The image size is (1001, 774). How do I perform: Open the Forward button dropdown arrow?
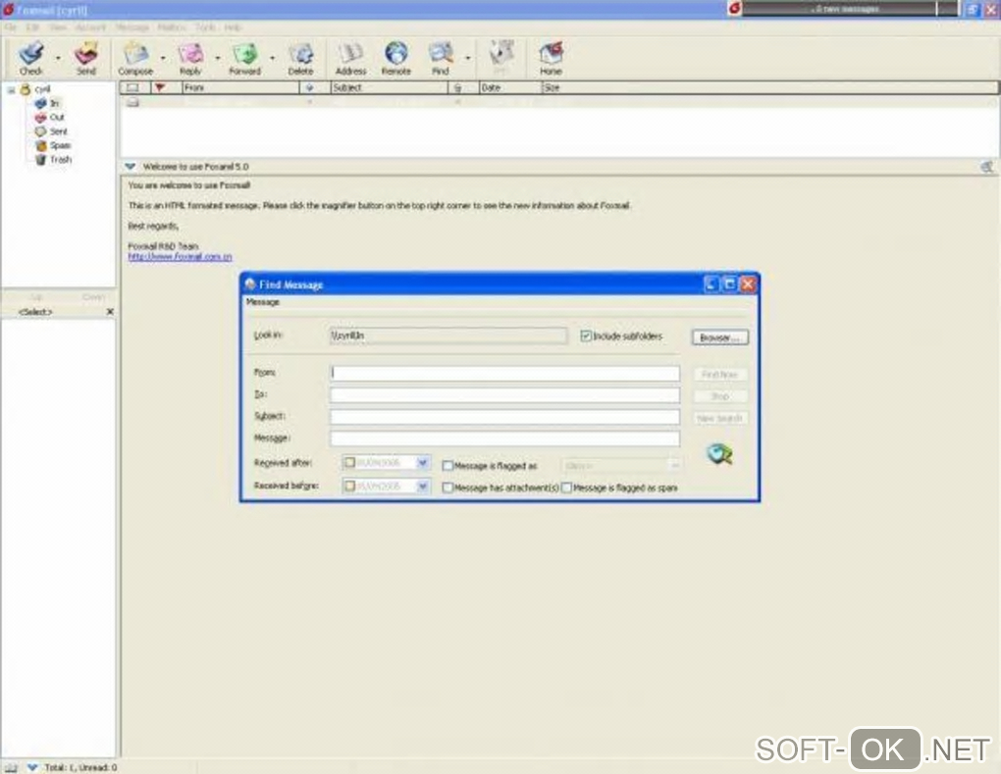pyautogui.click(x=273, y=58)
